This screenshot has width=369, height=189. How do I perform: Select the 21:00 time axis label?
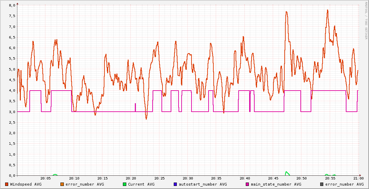(358, 178)
